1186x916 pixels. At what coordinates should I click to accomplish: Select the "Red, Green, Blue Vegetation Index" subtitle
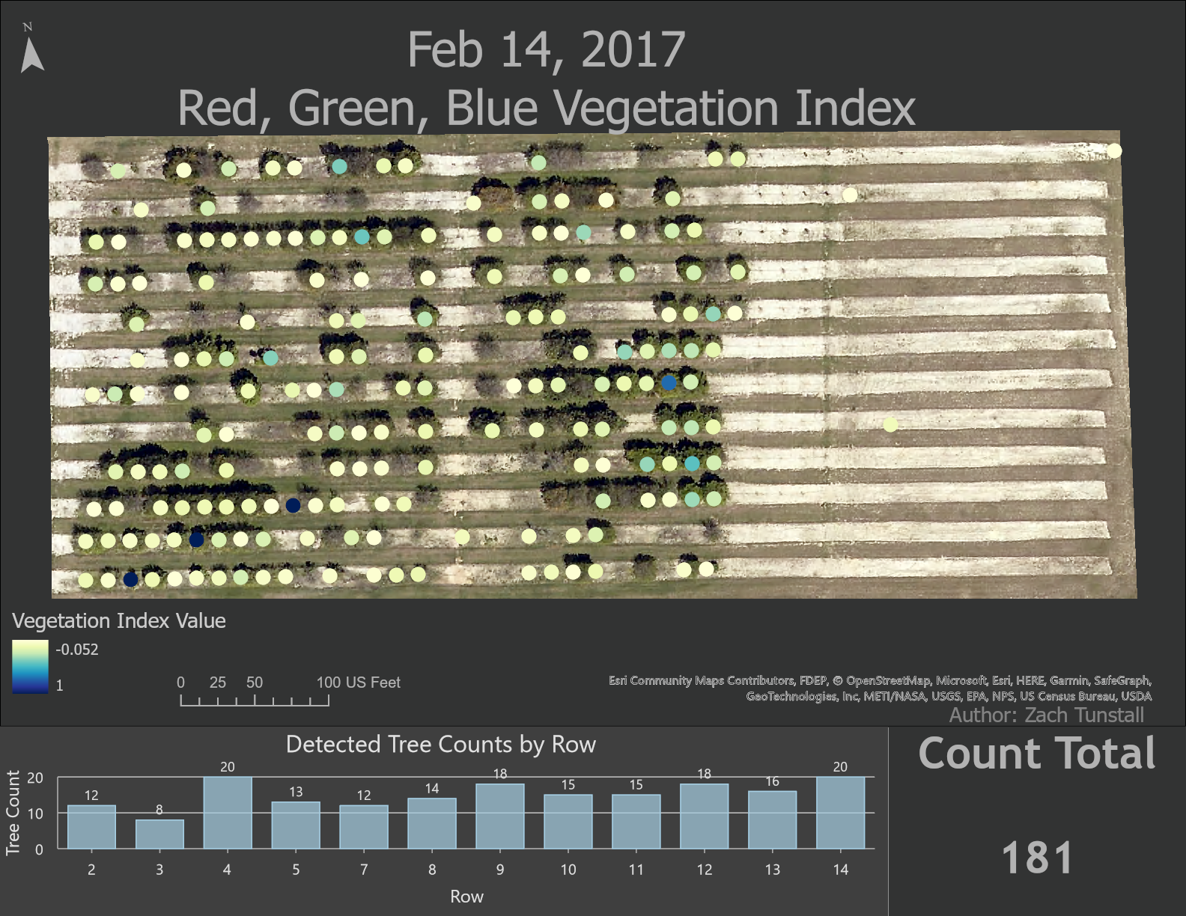546,109
